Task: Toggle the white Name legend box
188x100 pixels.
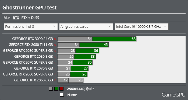Action: pos(62,95)
